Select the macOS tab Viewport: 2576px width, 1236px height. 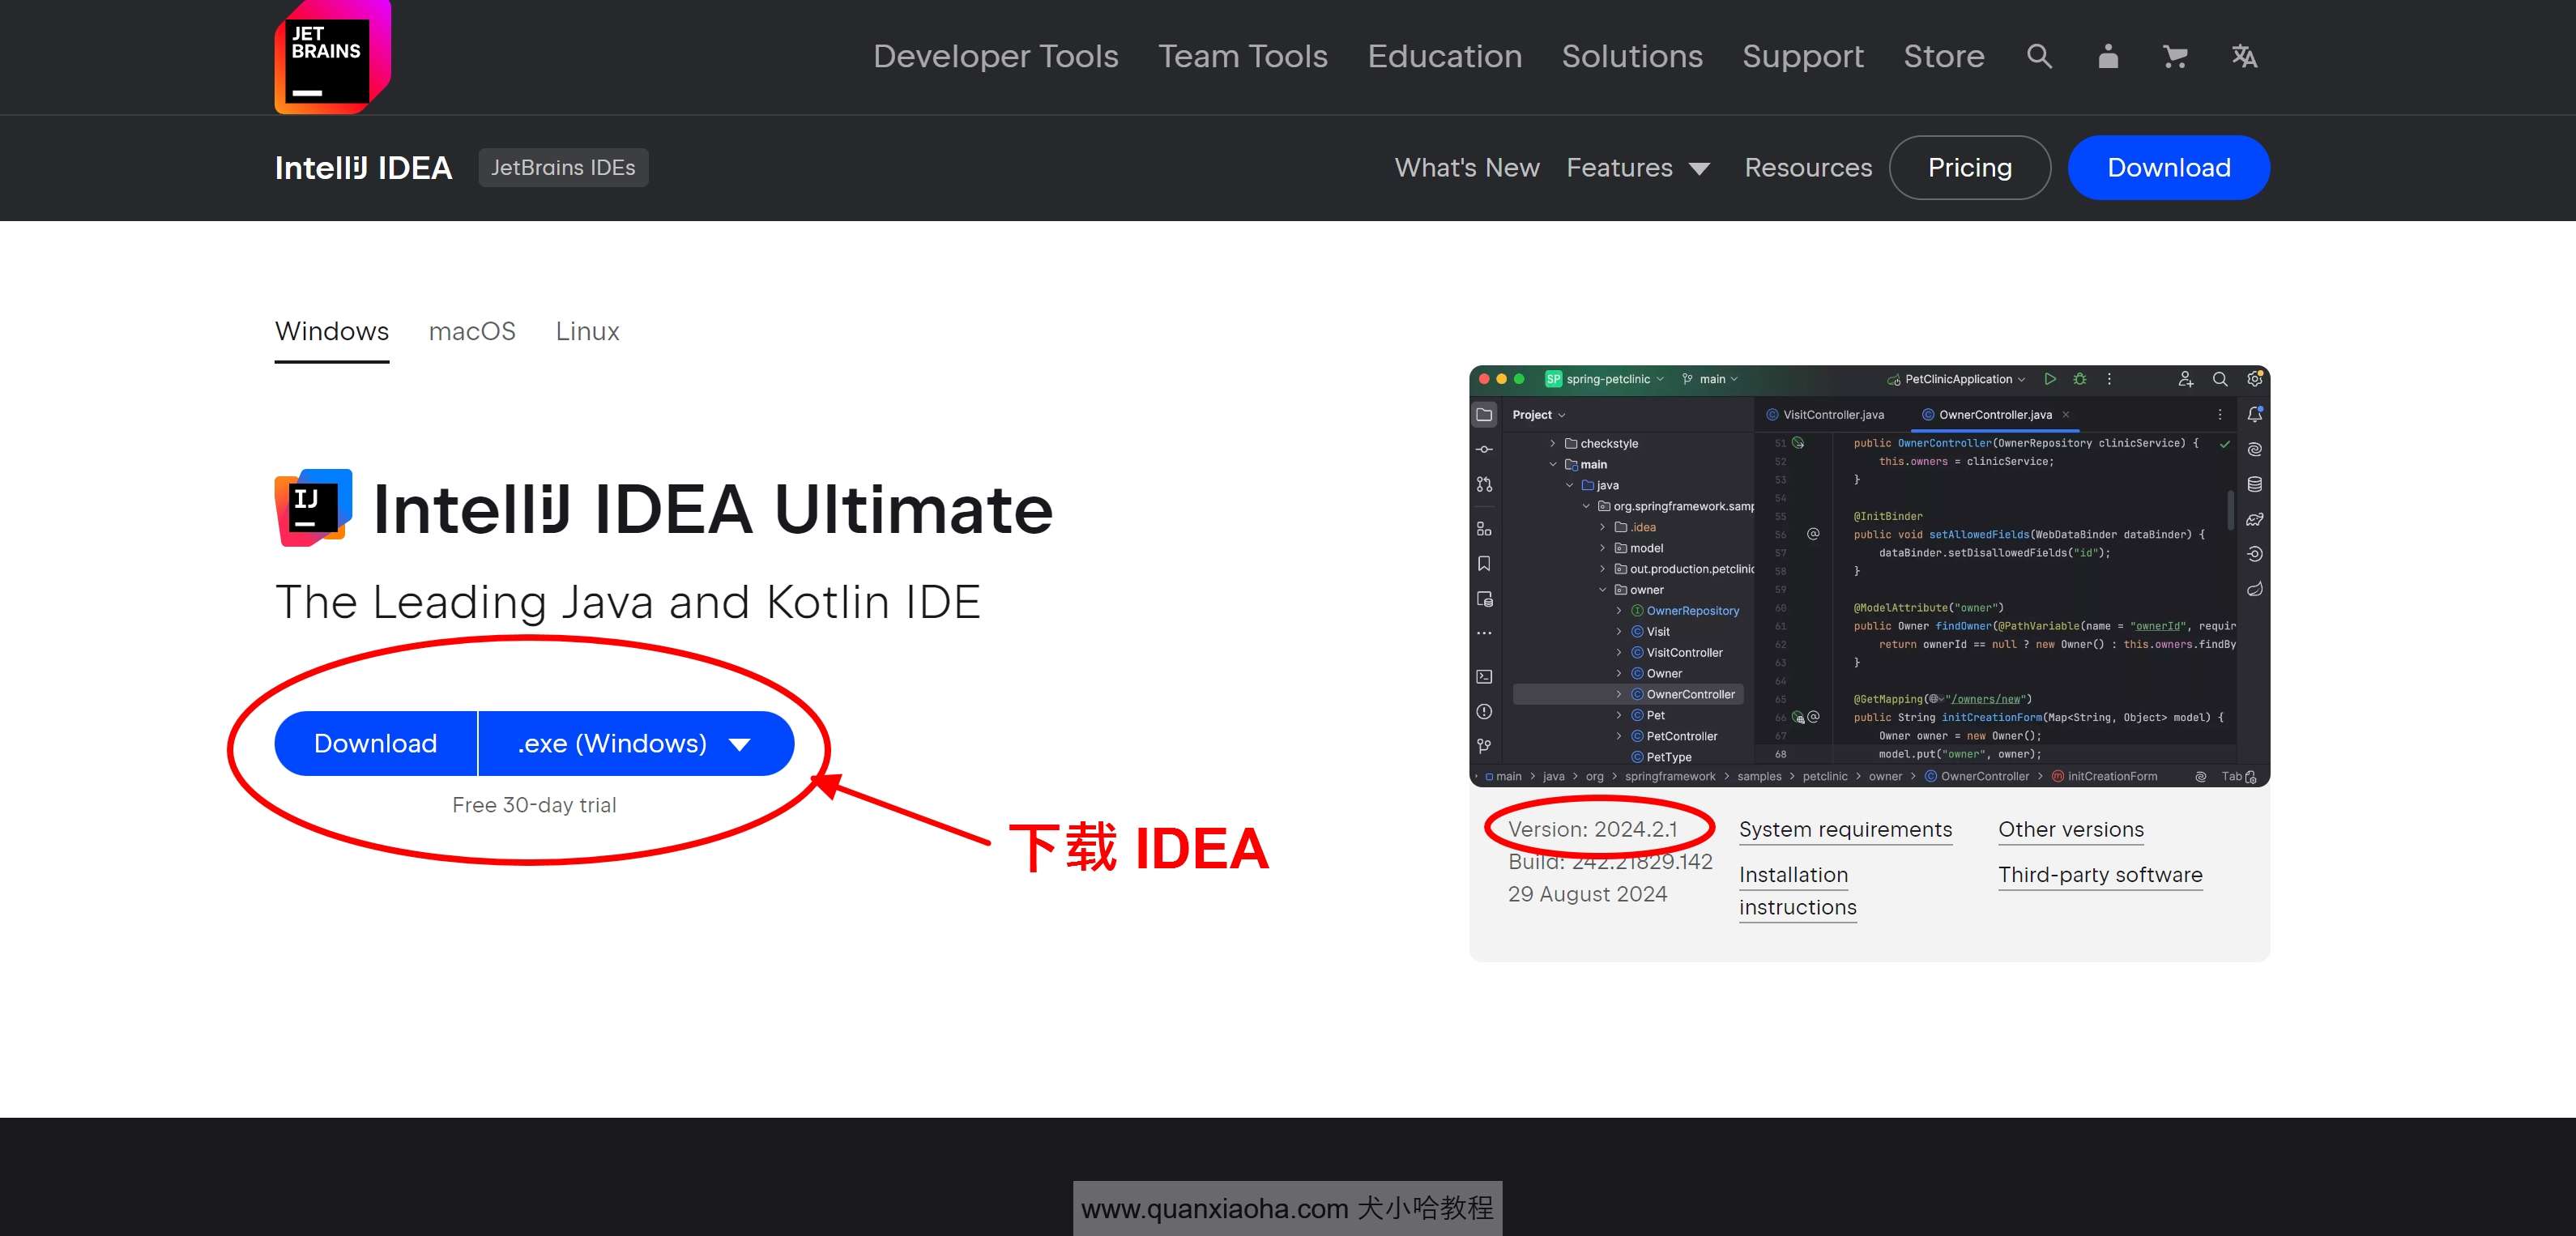point(472,331)
